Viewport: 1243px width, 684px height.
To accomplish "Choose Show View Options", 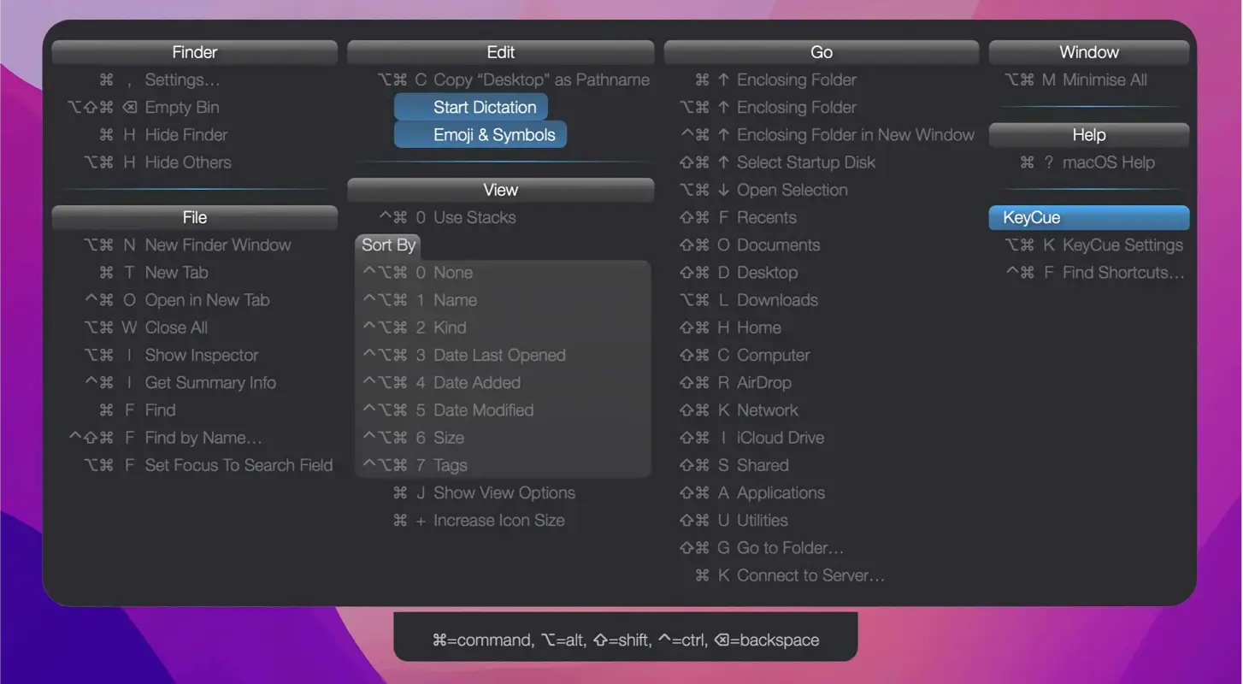I will tap(504, 493).
